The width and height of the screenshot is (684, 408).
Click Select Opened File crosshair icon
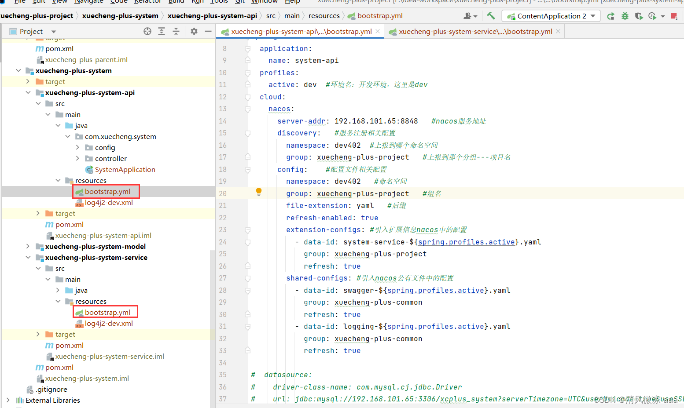147,31
